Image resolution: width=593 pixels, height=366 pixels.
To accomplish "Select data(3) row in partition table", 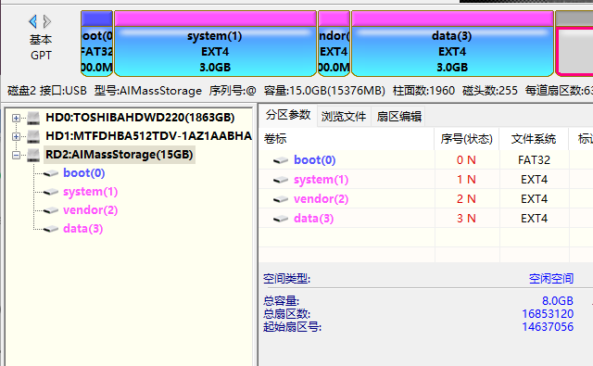I will pyautogui.click(x=426, y=218).
